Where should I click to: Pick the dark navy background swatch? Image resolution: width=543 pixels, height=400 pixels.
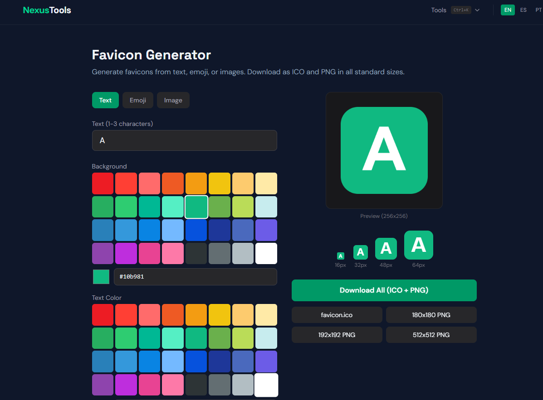220,230
